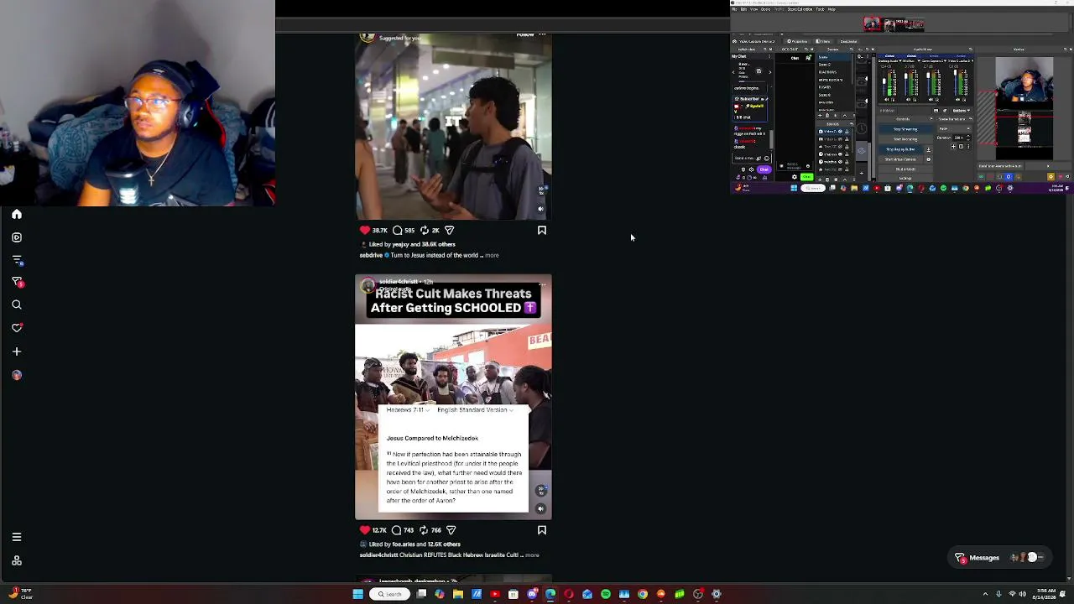Open Settings gear on the taskbar

[x=717, y=594]
